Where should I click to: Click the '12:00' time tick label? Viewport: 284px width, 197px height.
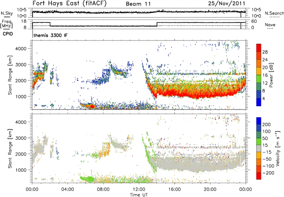pos(139,189)
